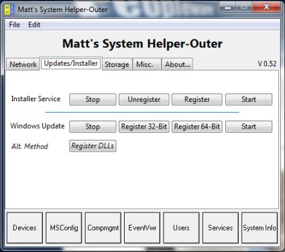The height and width of the screenshot is (252, 285).
Task: Stop the Installer Service
Action: point(93,99)
